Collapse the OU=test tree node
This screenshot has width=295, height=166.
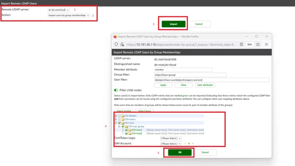coord(116,123)
